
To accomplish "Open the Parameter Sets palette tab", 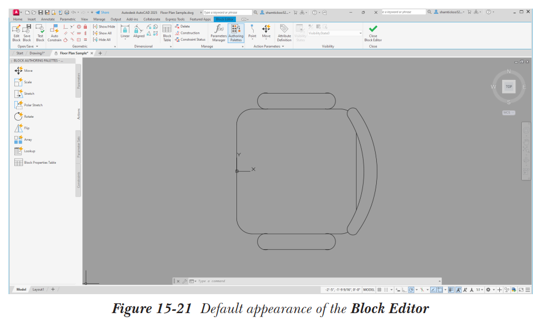I will [x=78, y=147].
